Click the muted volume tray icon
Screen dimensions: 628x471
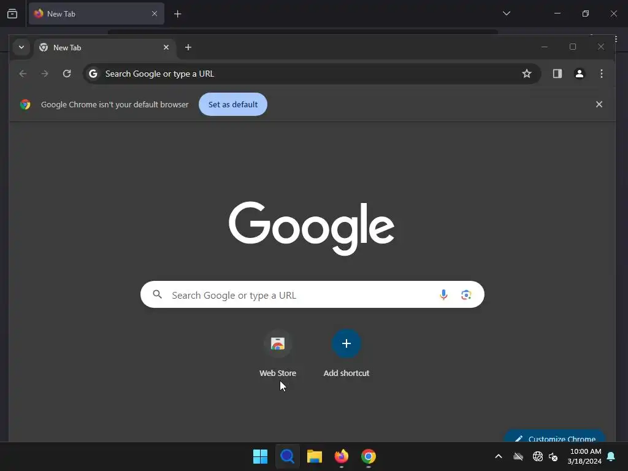553,456
